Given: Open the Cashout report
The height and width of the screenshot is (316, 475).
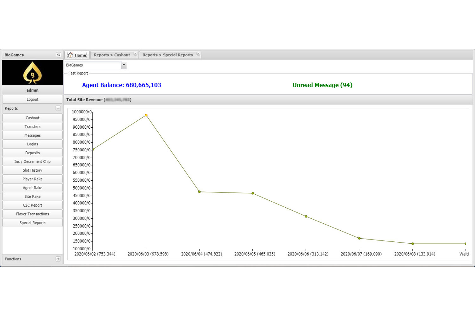Looking at the screenshot, I should coord(32,118).
